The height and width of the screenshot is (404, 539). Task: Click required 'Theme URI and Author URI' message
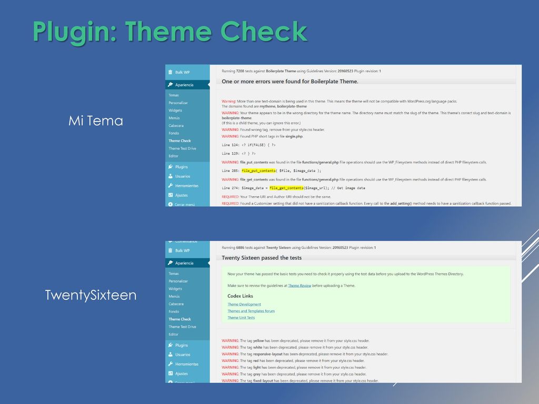(276, 197)
